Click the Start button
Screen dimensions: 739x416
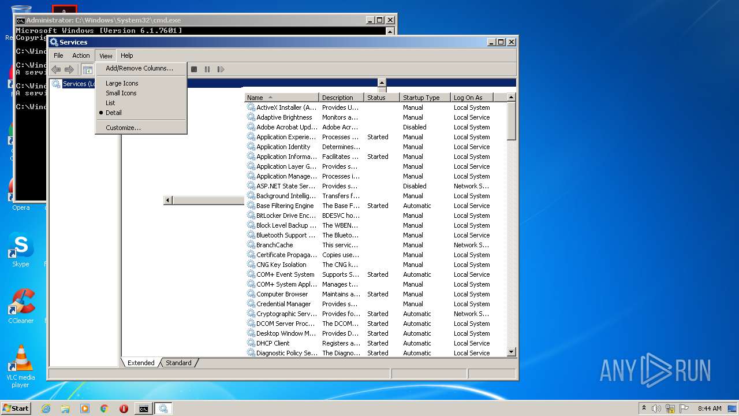pyautogui.click(x=16, y=408)
